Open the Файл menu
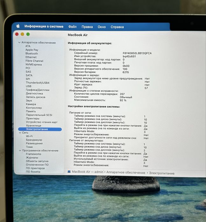 pyautogui.click(x=72, y=27)
